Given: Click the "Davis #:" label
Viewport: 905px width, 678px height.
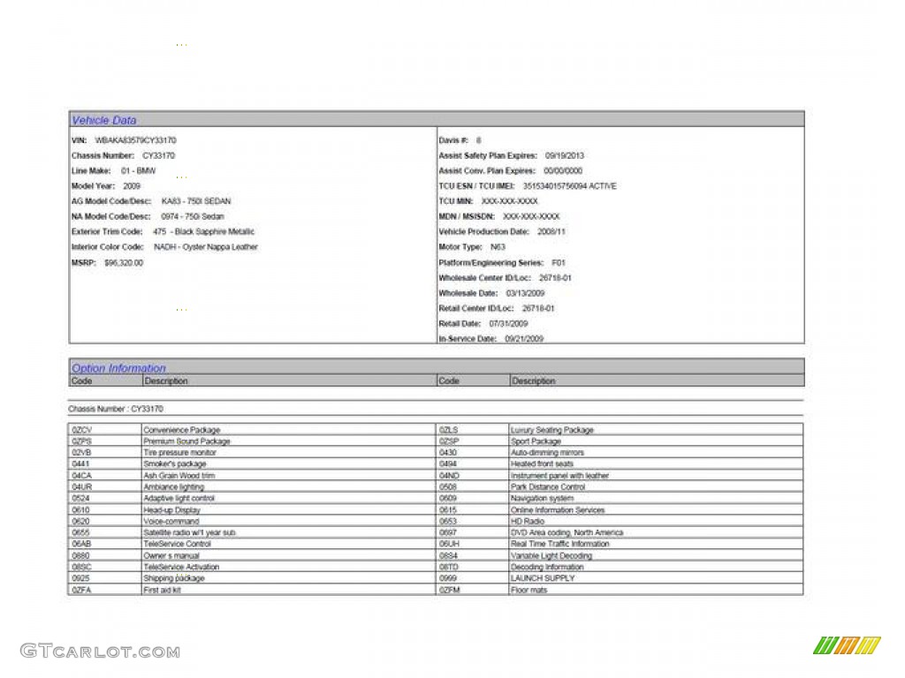Looking at the screenshot, I should point(453,140).
